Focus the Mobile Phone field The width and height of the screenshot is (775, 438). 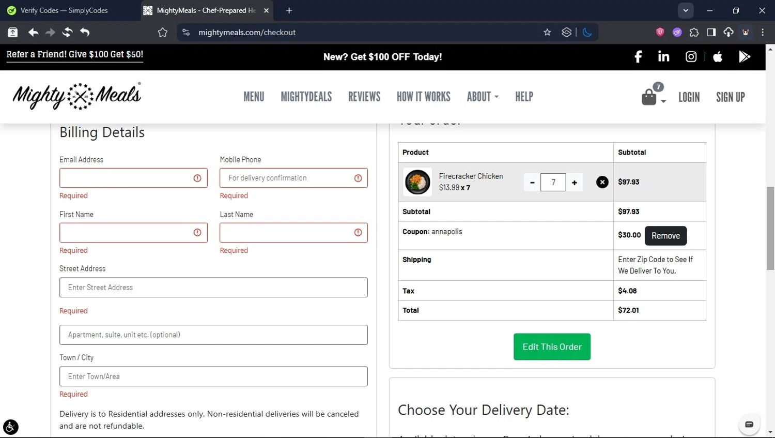click(293, 178)
